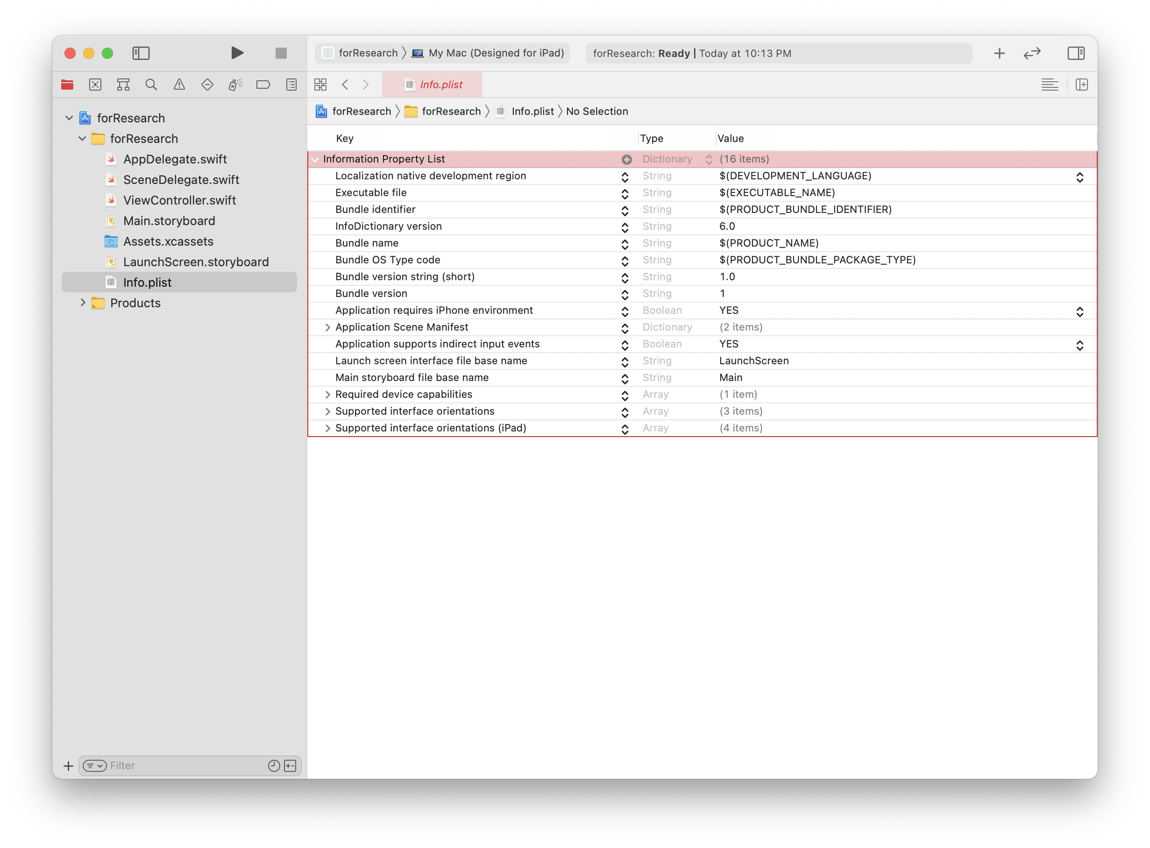The width and height of the screenshot is (1150, 848).
Task: Expand the Application Scene Manifest row
Action: 327,327
